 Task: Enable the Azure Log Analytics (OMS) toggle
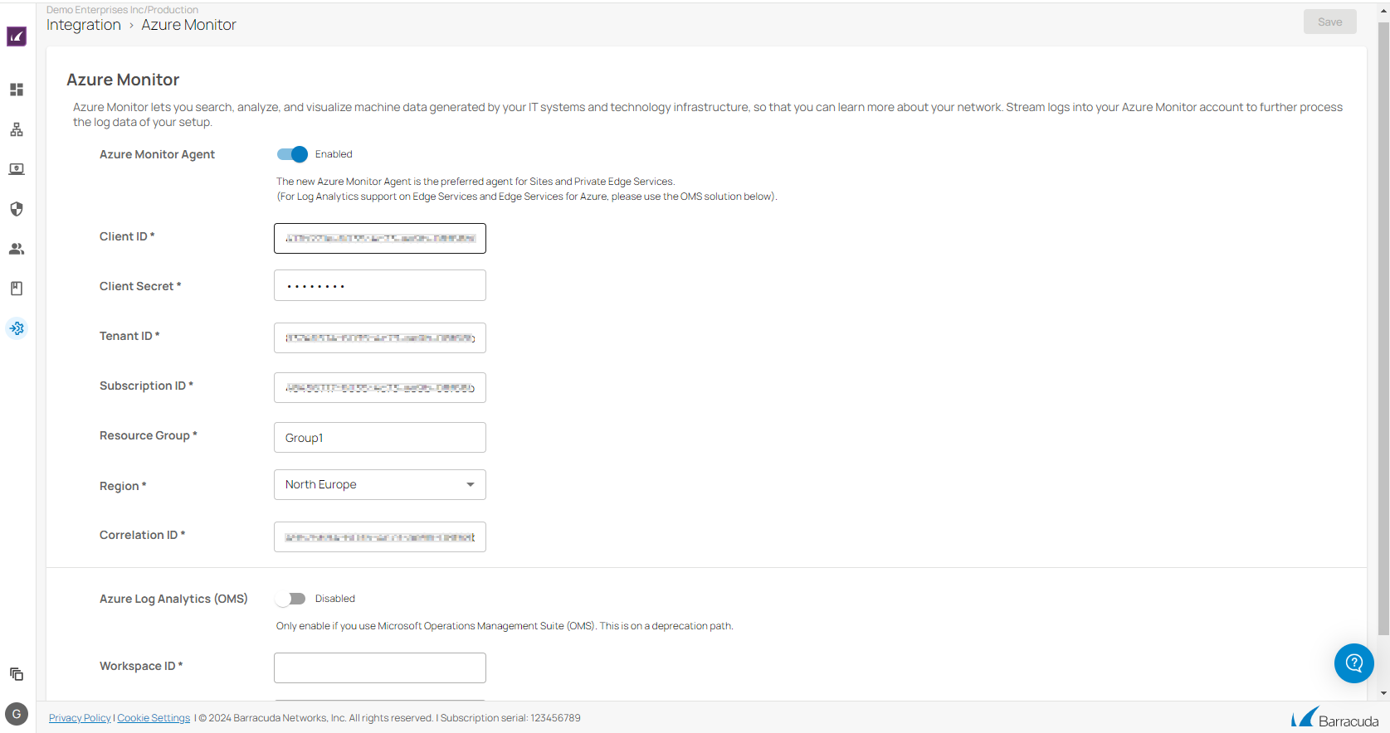tap(291, 599)
